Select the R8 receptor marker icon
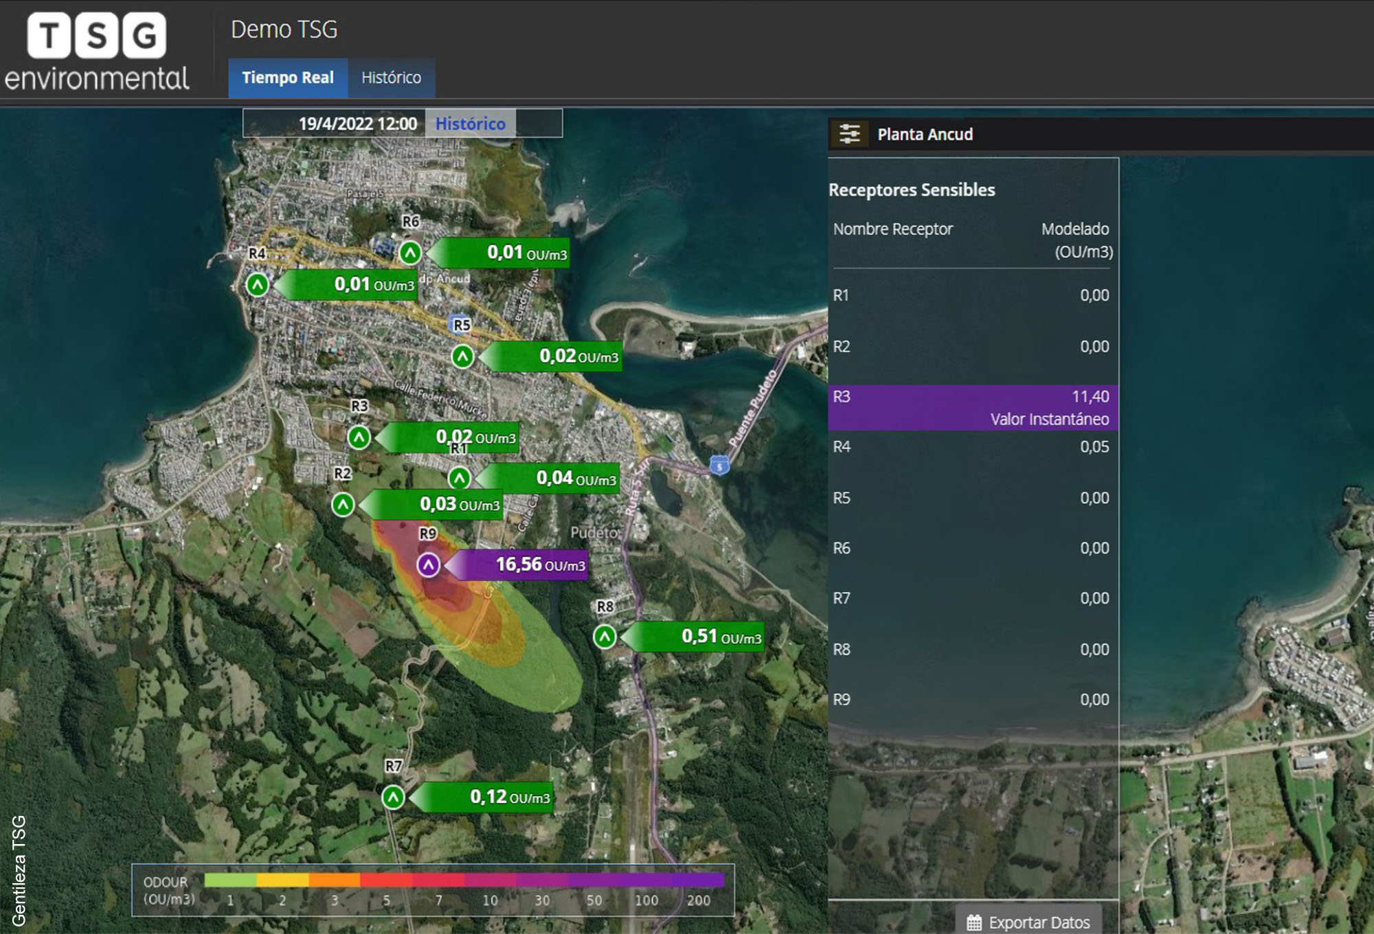The height and width of the screenshot is (934, 1374). pos(605,637)
